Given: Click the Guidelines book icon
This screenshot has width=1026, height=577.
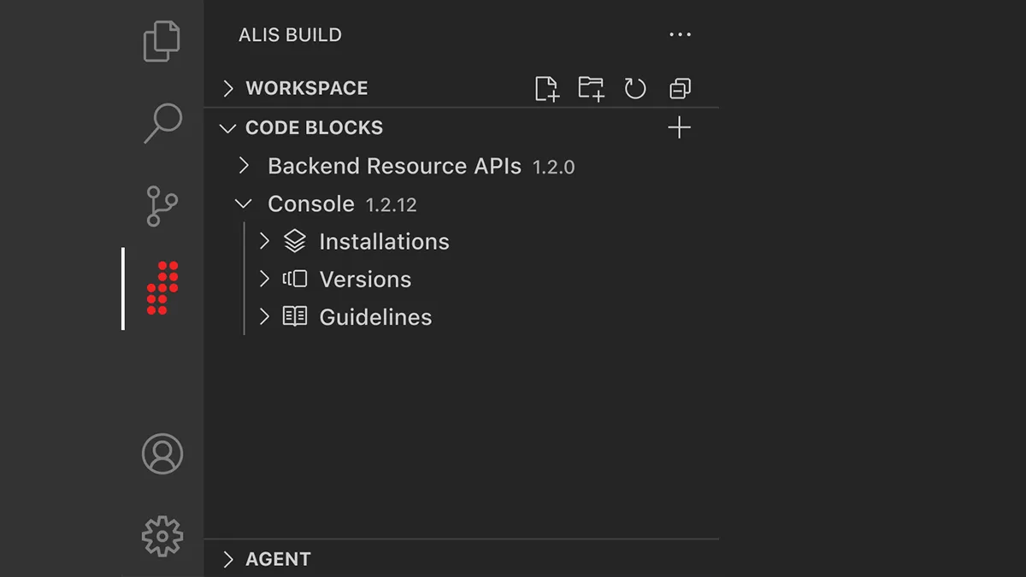Looking at the screenshot, I should [295, 316].
